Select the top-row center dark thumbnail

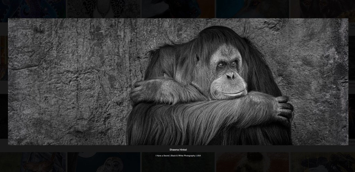point(178,9)
